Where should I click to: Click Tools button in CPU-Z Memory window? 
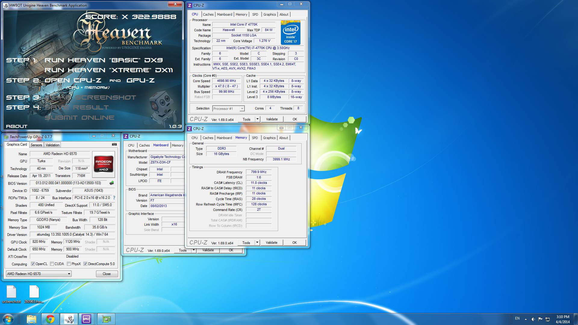[x=246, y=243]
